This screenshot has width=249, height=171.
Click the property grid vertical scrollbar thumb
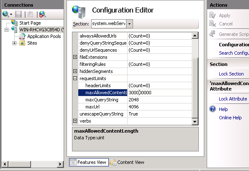pyautogui.click(x=195, y=88)
